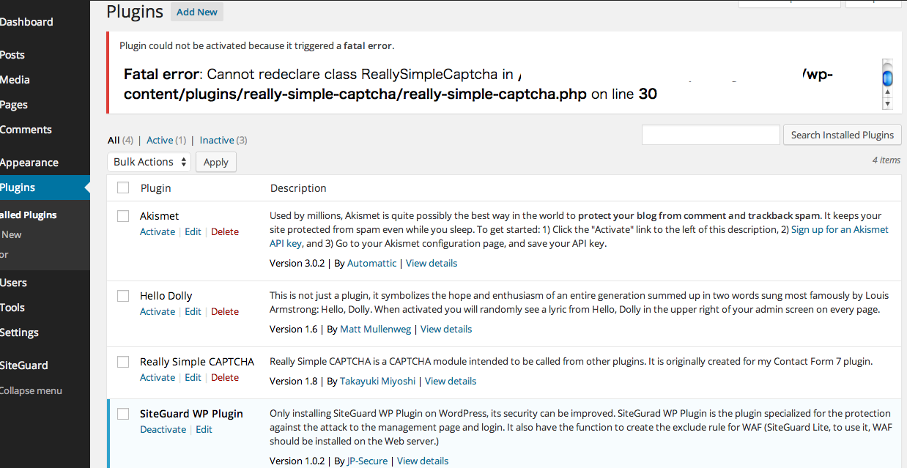Click the "SiteGuard WP Plugin" name
Image resolution: width=907 pixels, height=468 pixels.
click(x=191, y=414)
